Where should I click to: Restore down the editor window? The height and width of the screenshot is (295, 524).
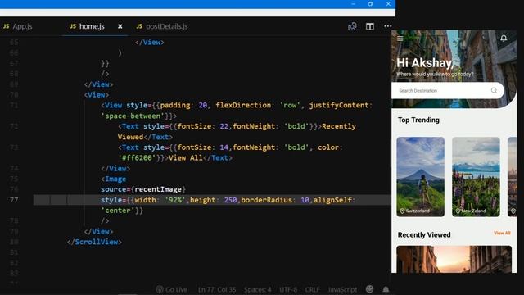click(x=370, y=4)
